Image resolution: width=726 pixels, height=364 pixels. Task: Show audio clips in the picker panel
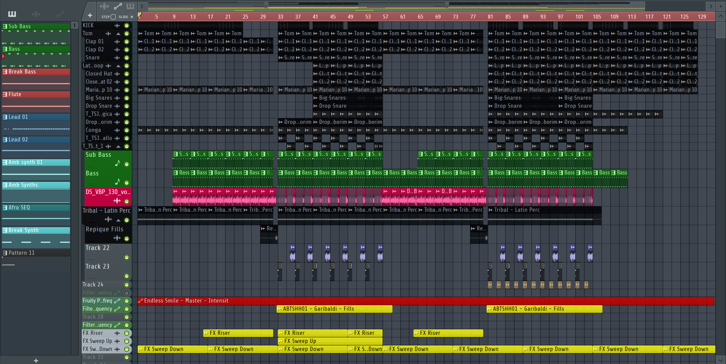tap(36, 14)
